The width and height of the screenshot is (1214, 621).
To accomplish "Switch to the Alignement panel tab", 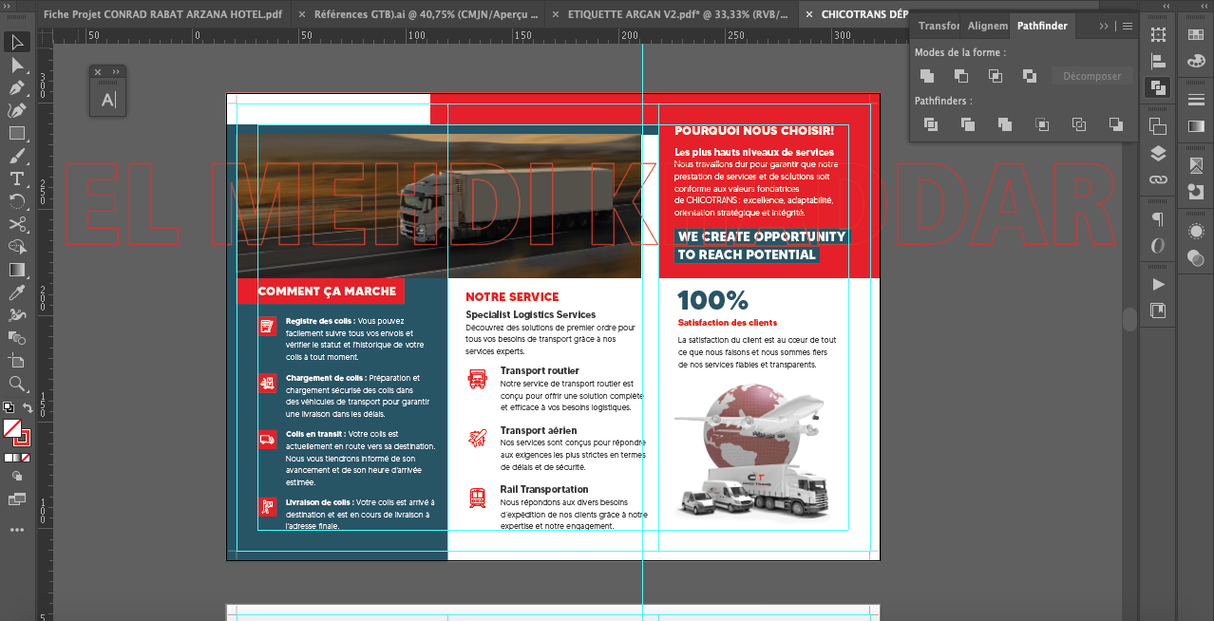I will point(987,27).
